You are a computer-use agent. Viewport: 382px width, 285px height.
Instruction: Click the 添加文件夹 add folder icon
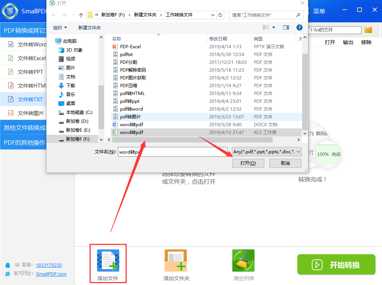[176, 261]
